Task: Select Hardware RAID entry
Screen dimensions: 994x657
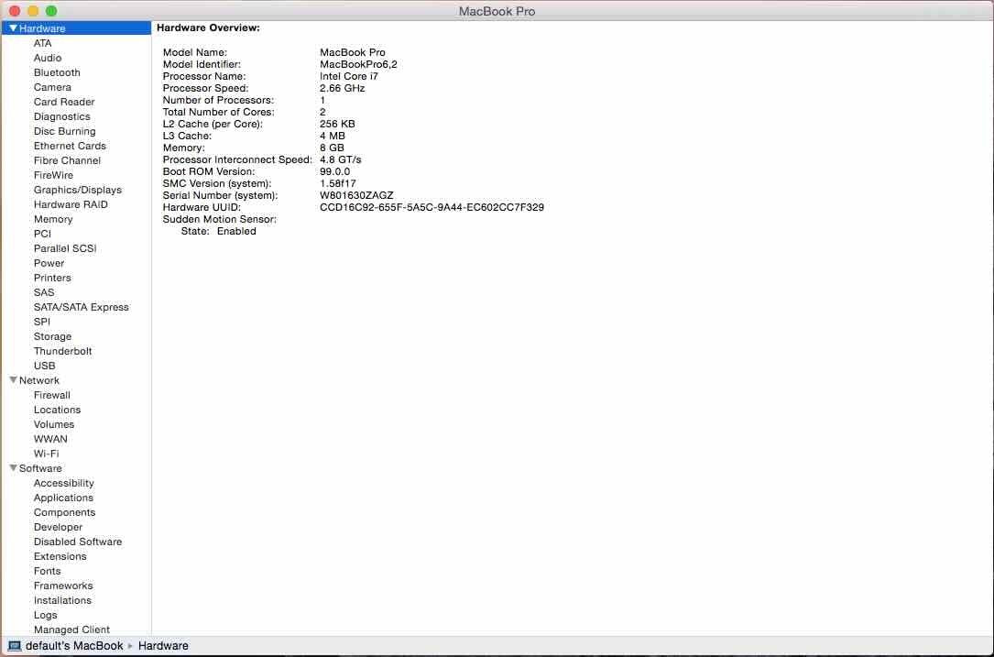Action: (71, 204)
